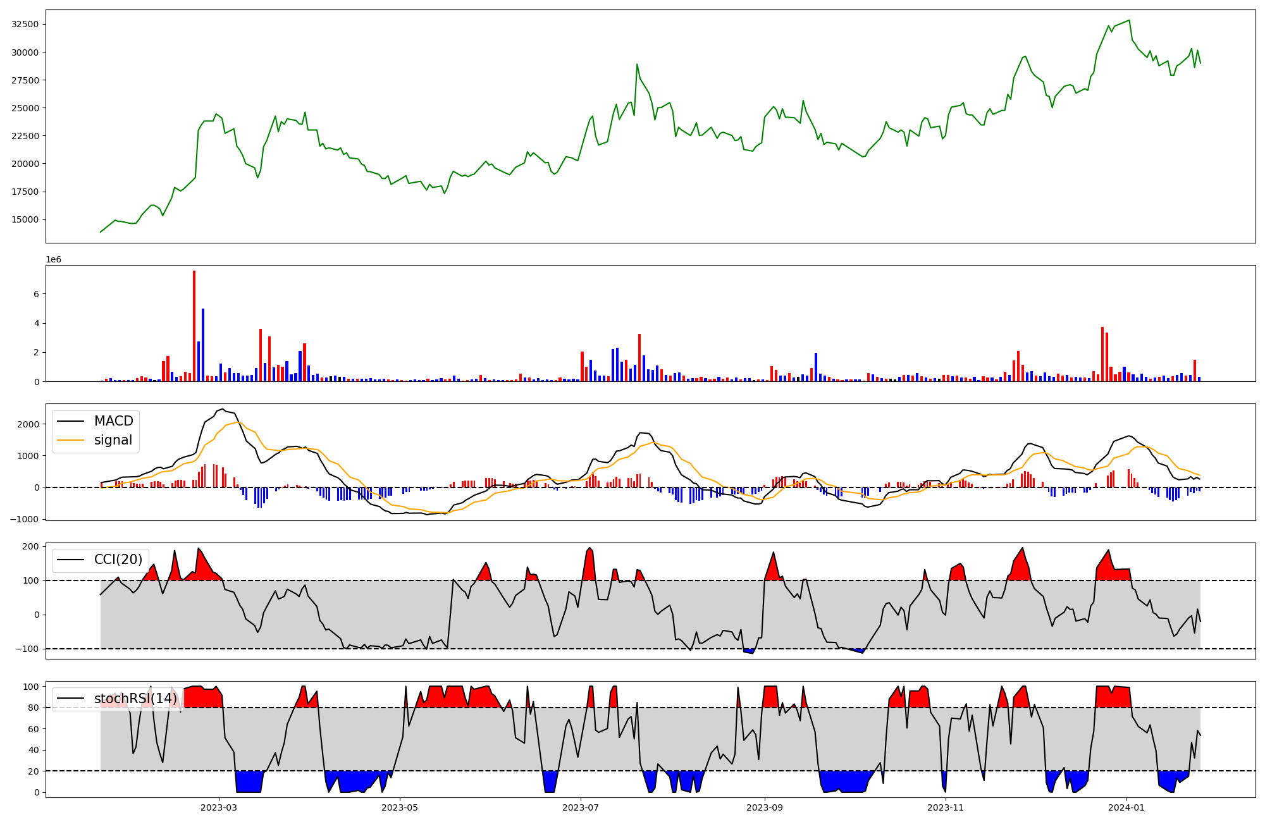Image resolution: width=1265 pixels, height=822 pixels.
Task: Click the black MACD legend line sample
Action: [70, 421]
